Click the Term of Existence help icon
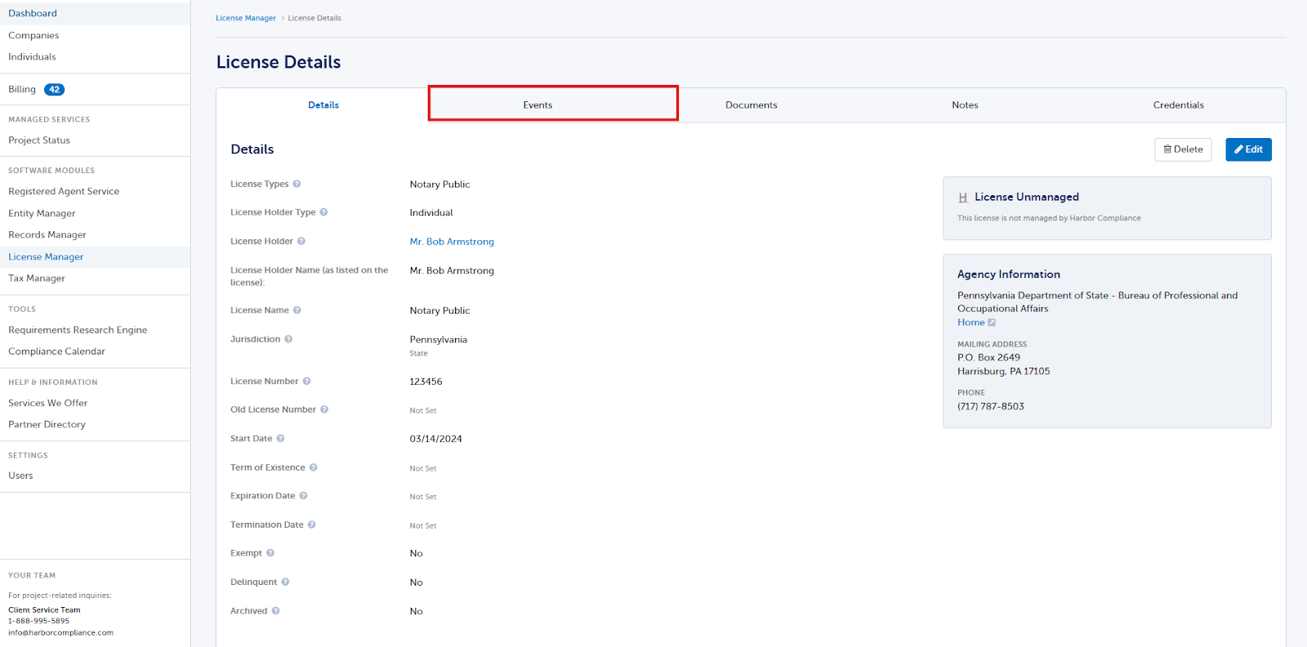Screen dimensions: 1307x647 [314, 467]
